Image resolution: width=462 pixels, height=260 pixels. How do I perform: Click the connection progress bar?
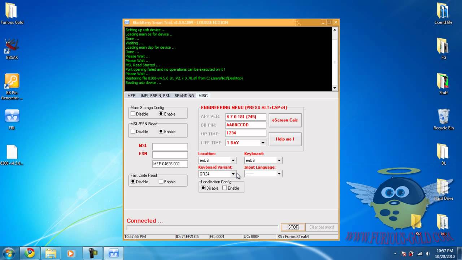202,228
